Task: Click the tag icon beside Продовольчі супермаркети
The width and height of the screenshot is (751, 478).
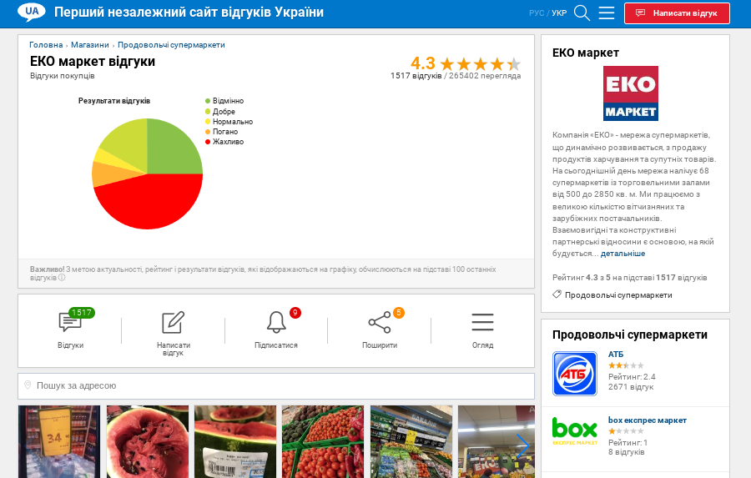Action: click(557, 294)
